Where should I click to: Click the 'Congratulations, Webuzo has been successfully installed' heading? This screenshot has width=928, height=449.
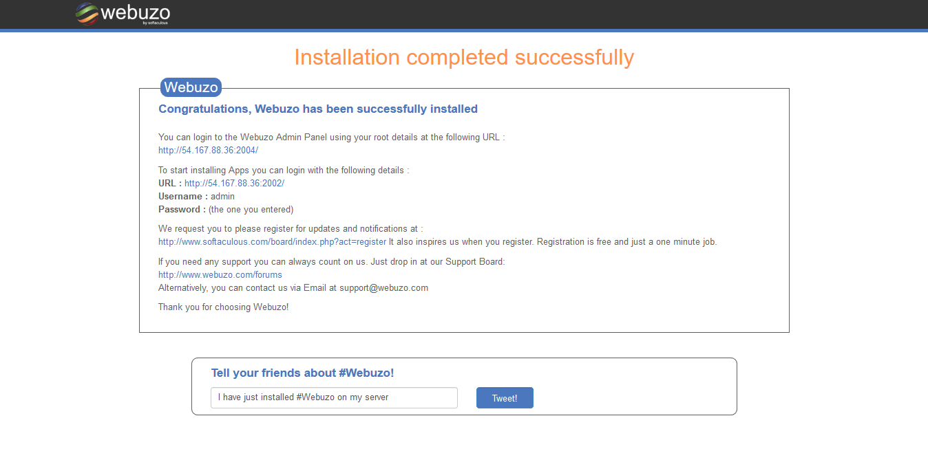(318, 109)
